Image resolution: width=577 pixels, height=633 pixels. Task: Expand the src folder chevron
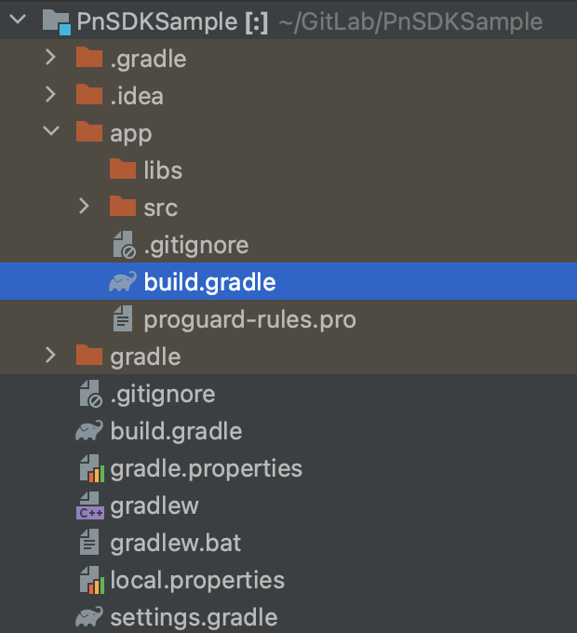pos(85,207)
